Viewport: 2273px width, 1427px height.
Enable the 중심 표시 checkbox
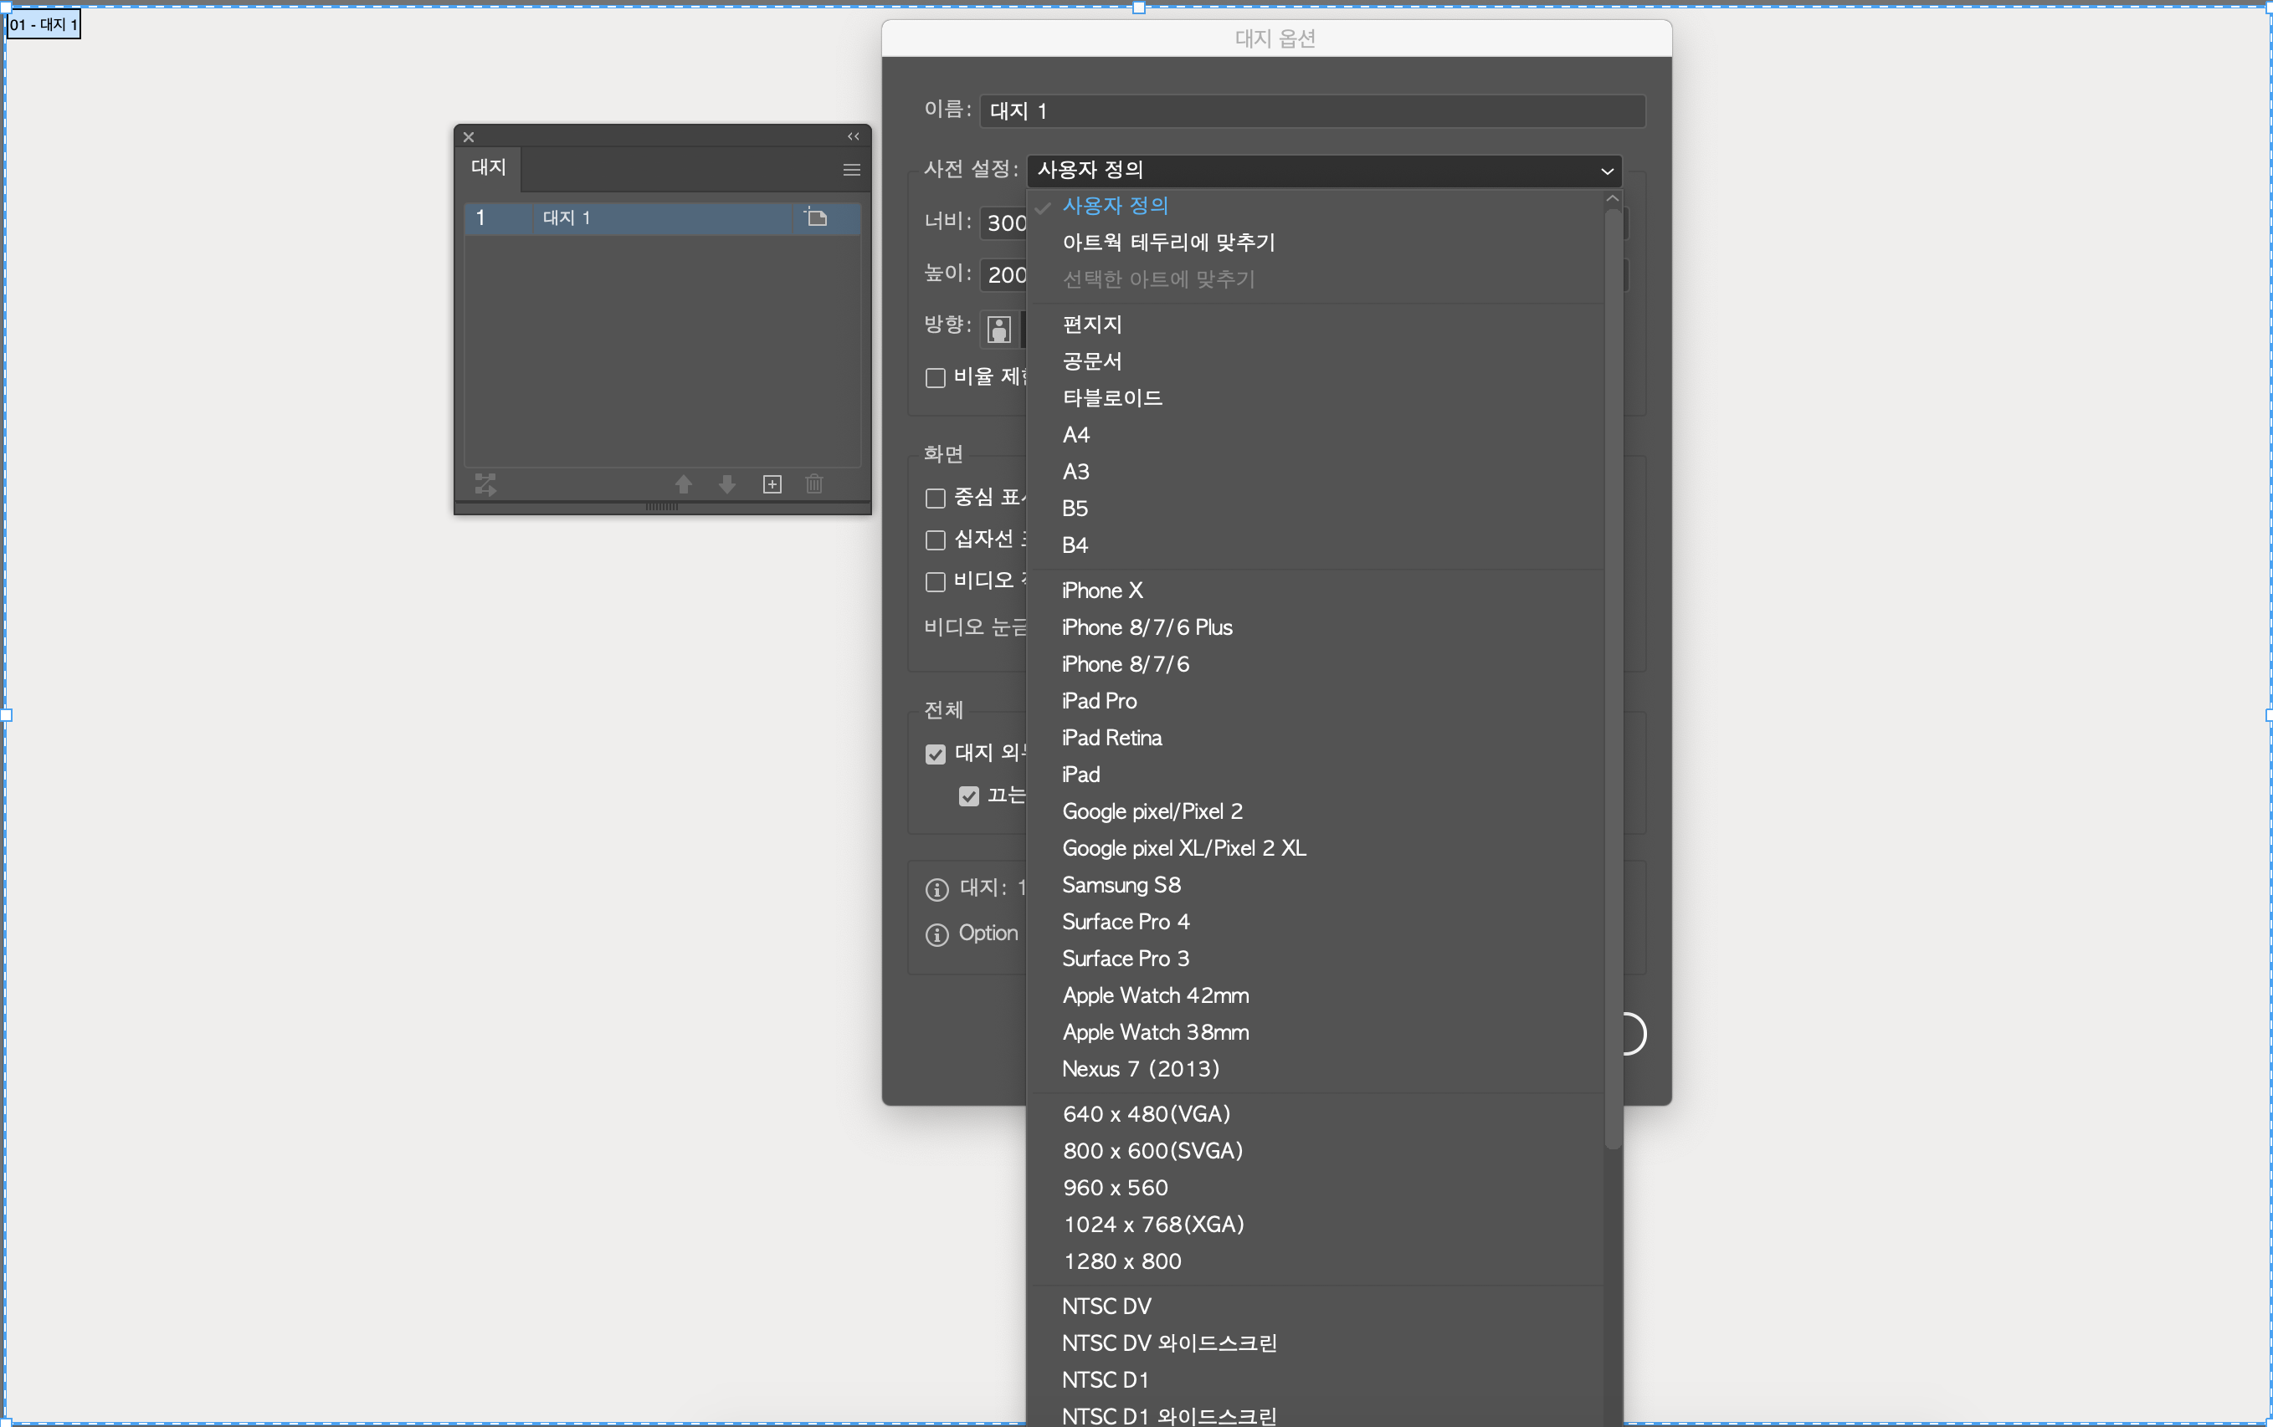[x=936, y=498]
